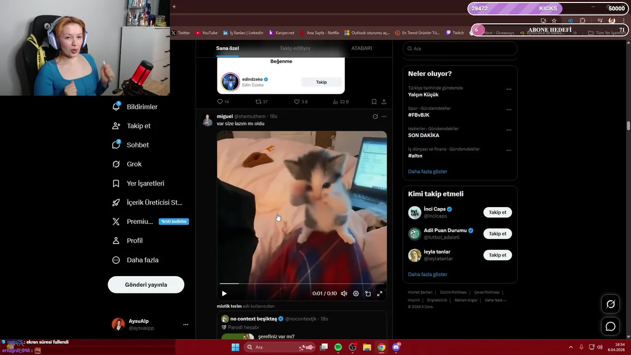
Task: Open Bildirimler notifications from sidebar
Action: [x=135, y=106]
